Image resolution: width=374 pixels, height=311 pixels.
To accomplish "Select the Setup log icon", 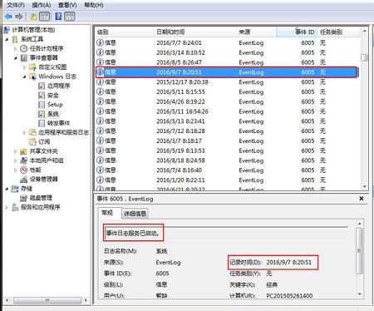I will click(x=42, y=105).
